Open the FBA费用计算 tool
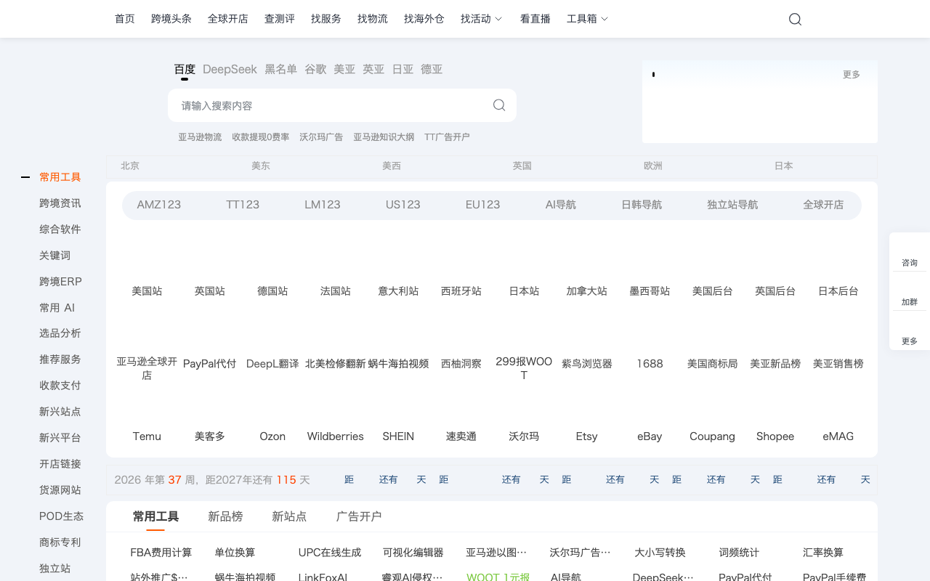930x581 pixels. 161,553
